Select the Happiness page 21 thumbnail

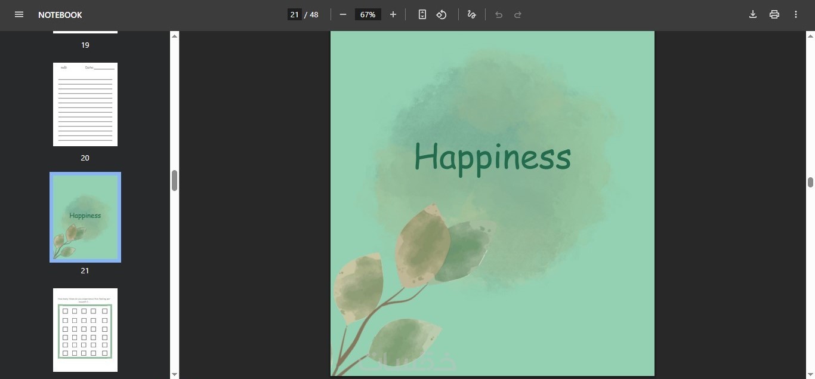point(85,217)
